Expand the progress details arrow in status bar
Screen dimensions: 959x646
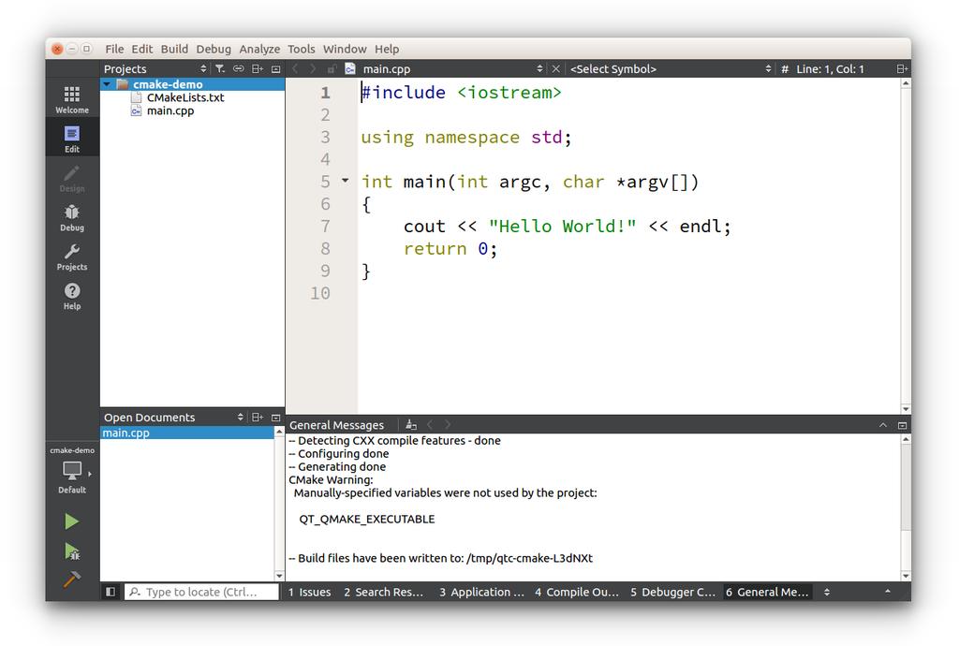(x=888, y=592)
